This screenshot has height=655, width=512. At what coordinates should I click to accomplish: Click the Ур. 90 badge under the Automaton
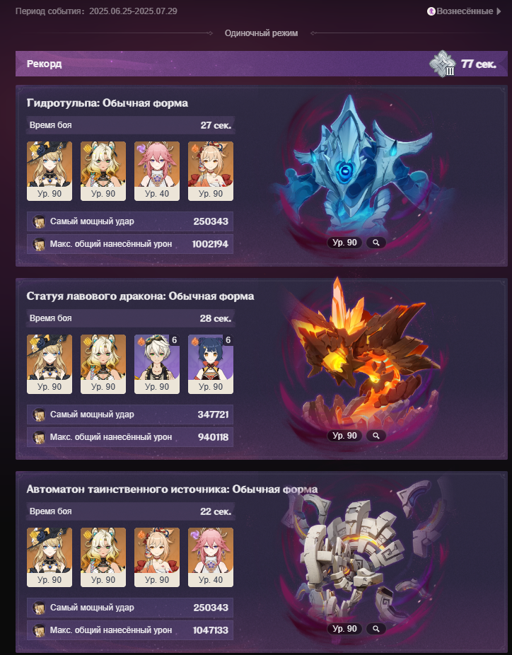coord(344,629)
